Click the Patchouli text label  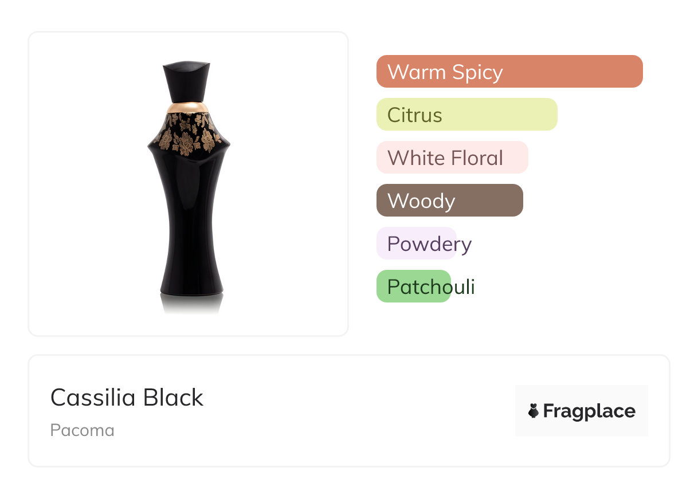(x=431, y=287)
